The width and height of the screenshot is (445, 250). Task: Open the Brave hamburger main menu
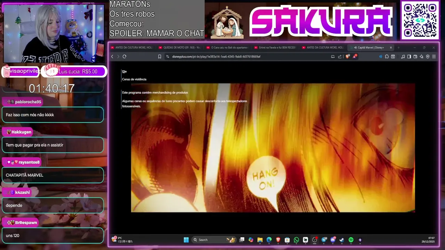(434, 57)
